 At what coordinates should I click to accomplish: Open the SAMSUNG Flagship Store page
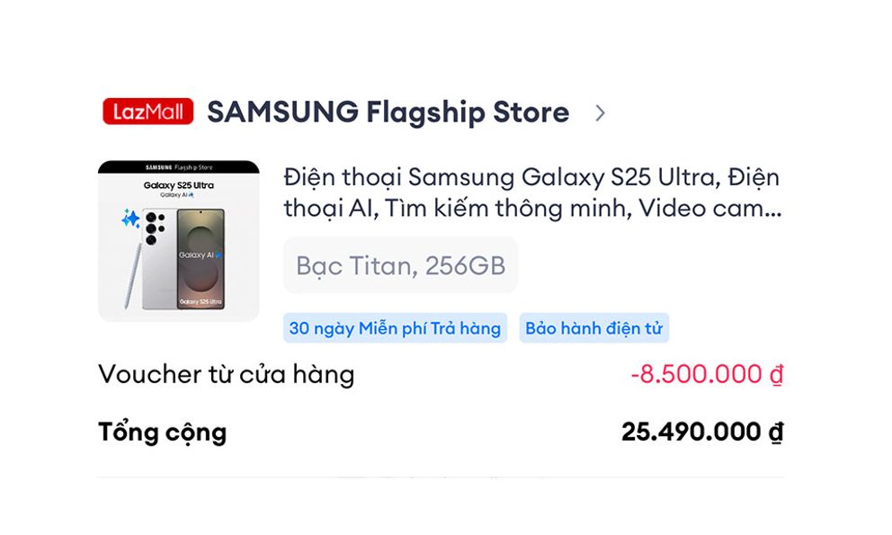pyautogui.click(x=387, y=111)
